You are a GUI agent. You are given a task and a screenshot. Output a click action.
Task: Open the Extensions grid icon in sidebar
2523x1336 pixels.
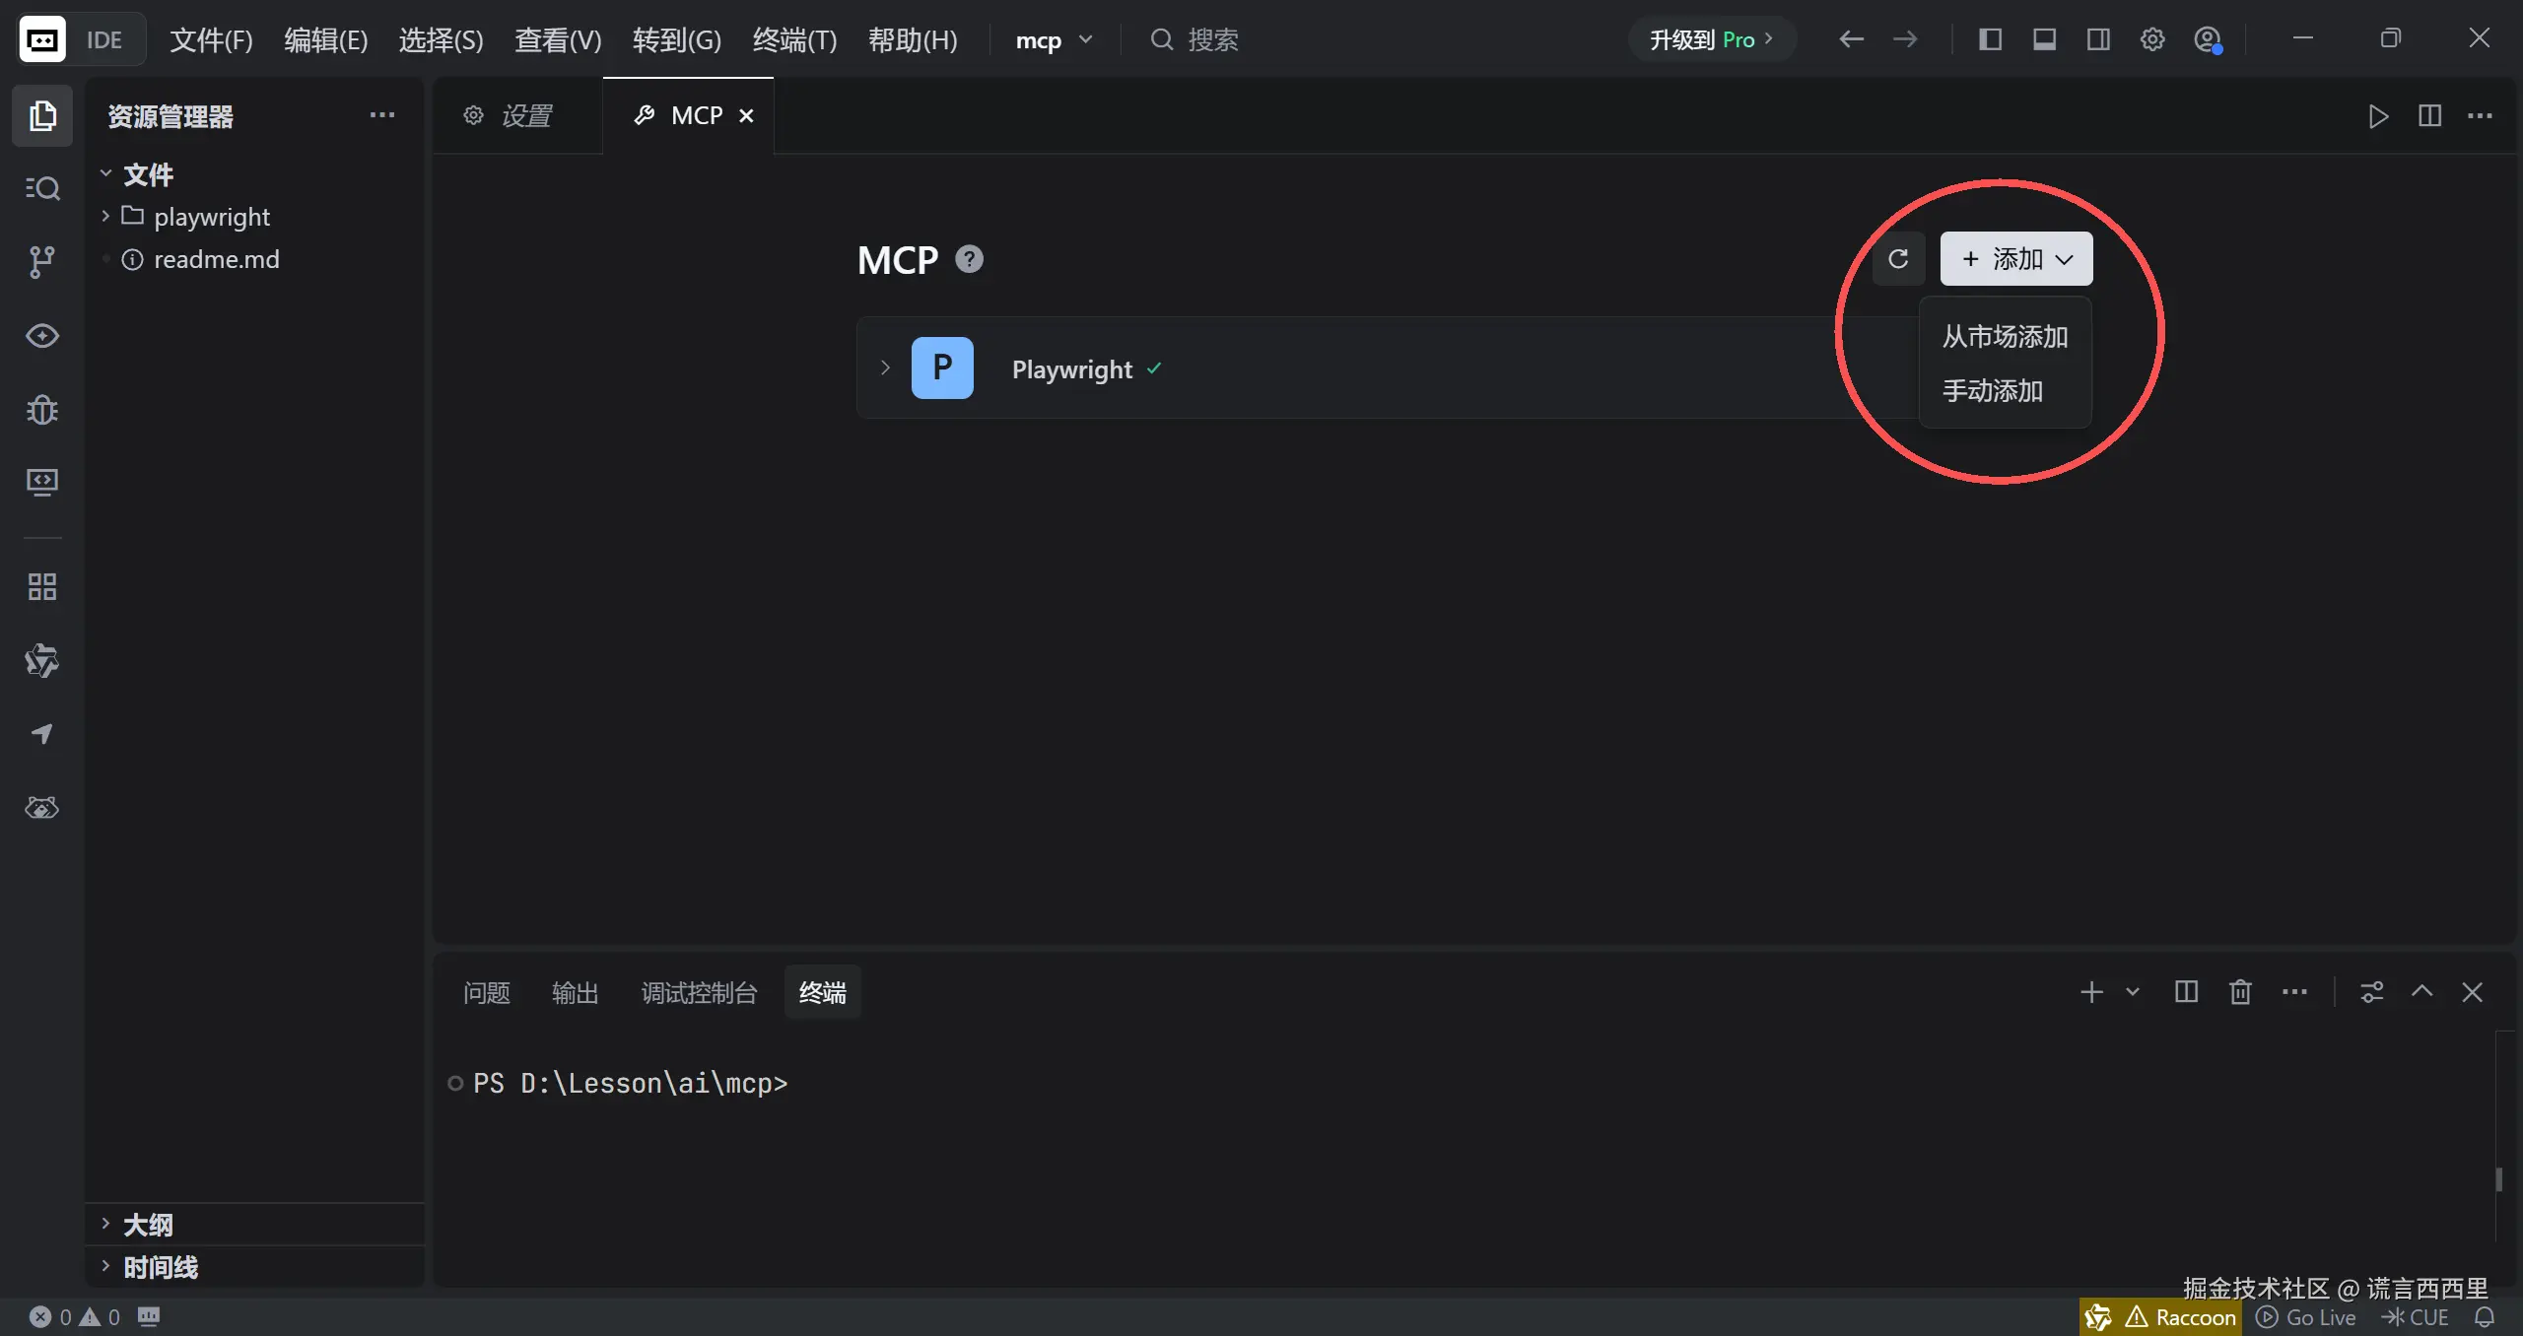pos(41,587)
